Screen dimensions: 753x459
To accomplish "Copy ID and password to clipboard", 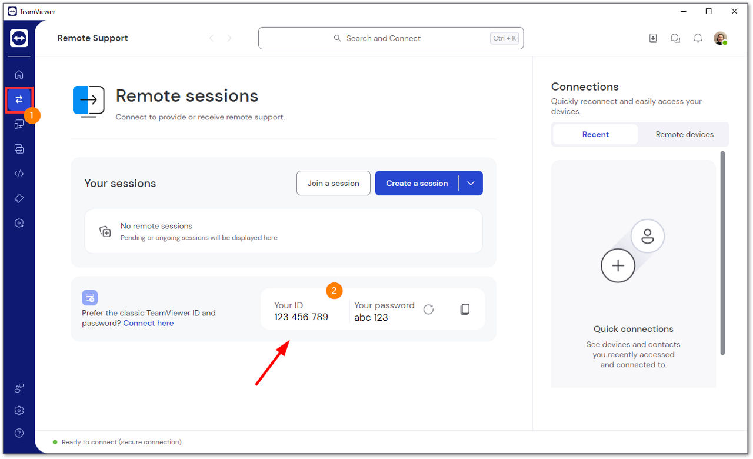I will click(465, 310).
